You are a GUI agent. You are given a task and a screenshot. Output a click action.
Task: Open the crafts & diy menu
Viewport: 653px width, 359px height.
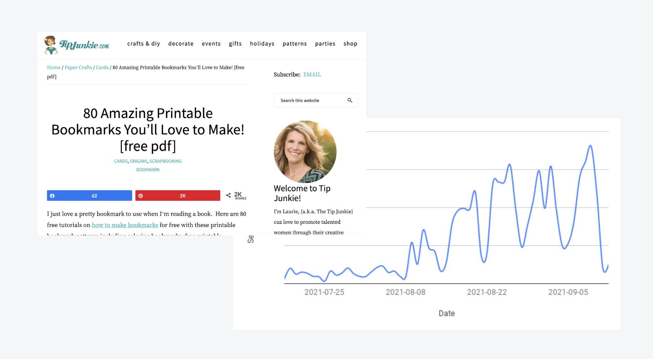[143, 43]
